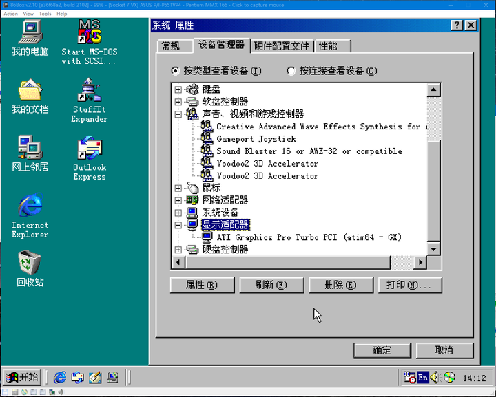Click the hard disk controllers (硬盘控制器) icon
Image resolution: width=496 pixels, height=397 pixels.
pos(192,250)
